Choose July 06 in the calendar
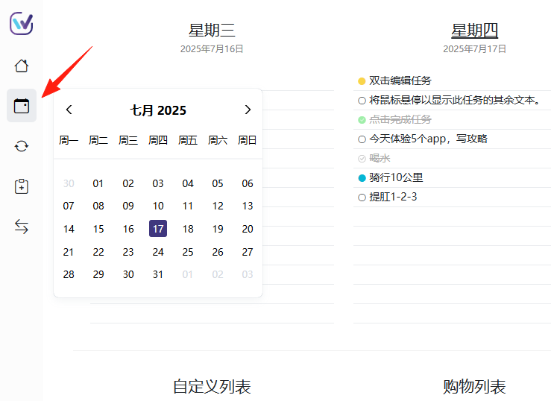This screenshot has width=551, height=401. [x=248, y=183]
